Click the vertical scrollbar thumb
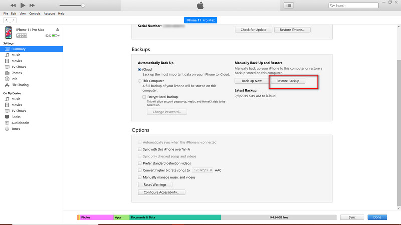Image resolution: width=401 pixels, height=225 pixels. tap(398, 132)
